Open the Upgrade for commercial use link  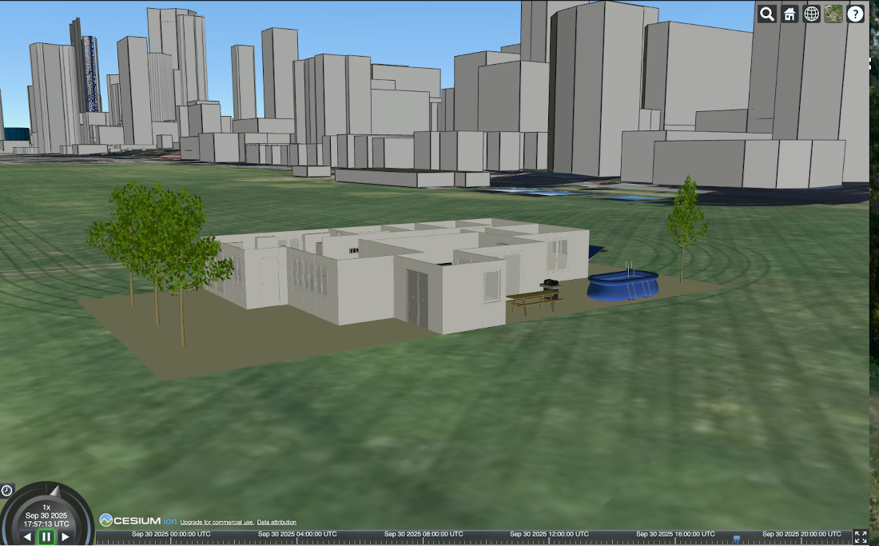(217, 523)
